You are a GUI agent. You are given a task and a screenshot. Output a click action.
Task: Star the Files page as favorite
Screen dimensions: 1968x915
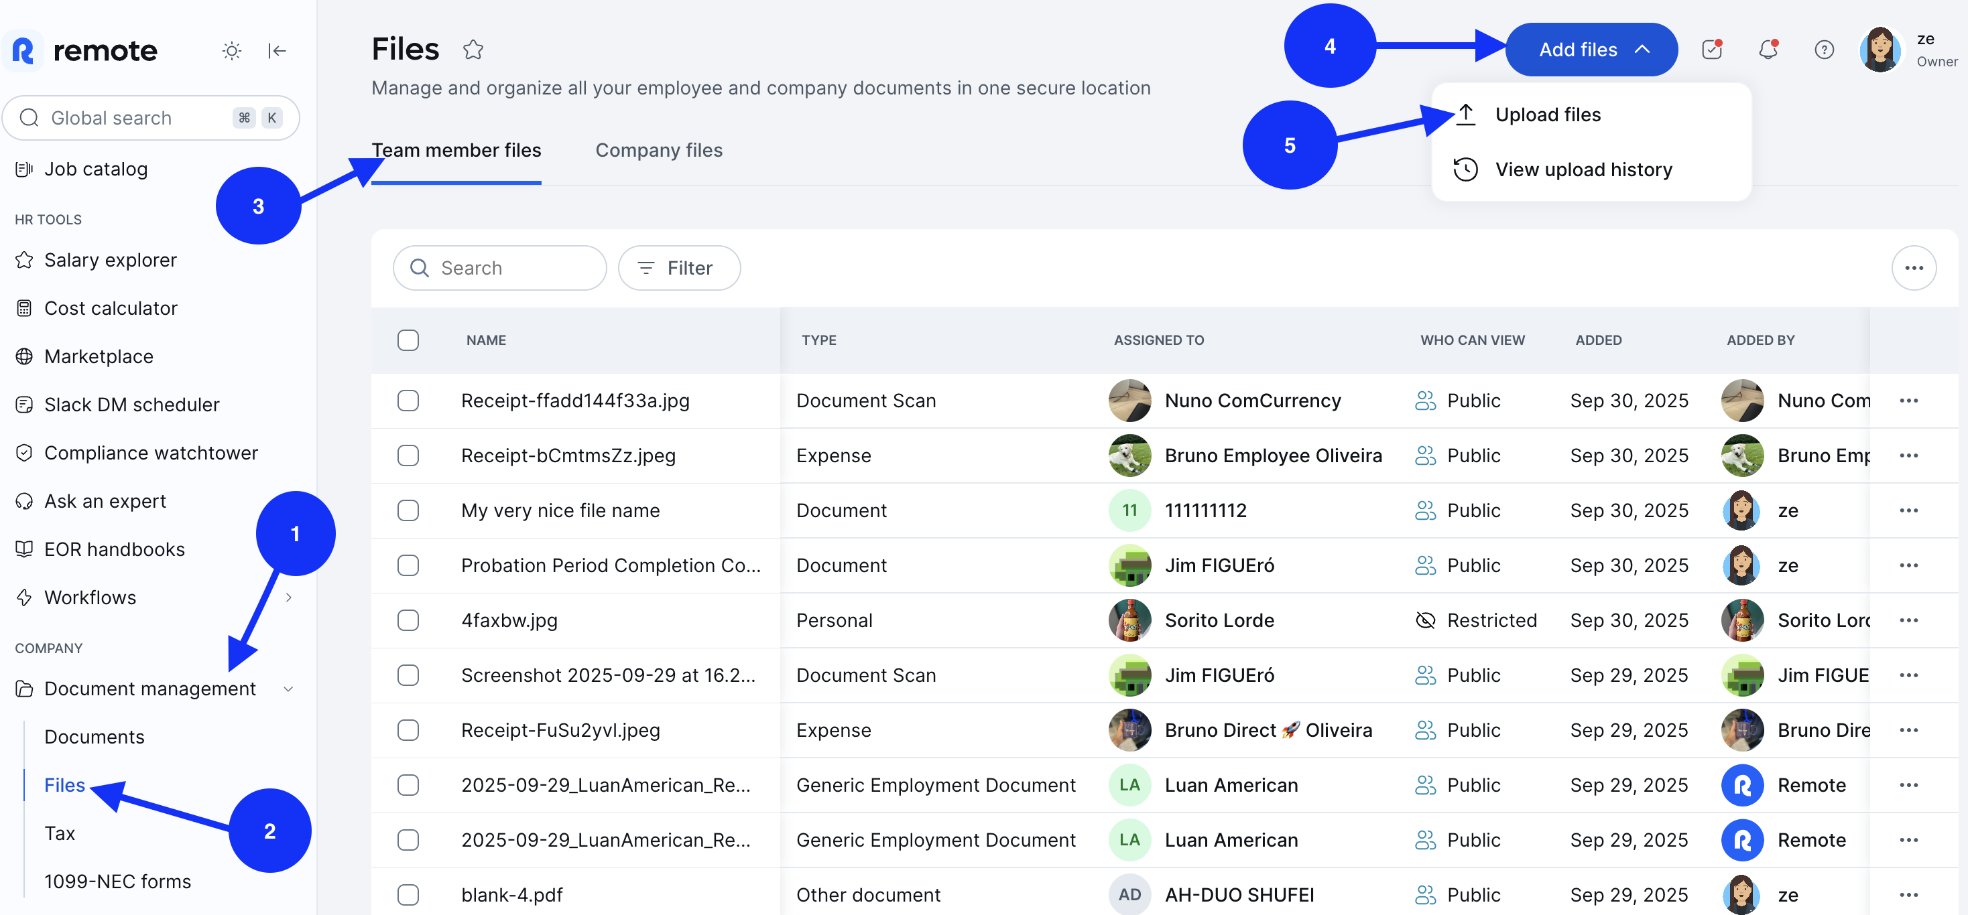(473, 50)
